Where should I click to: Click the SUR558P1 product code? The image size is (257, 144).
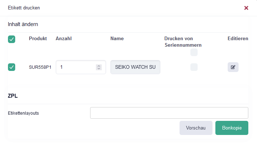(x=40, y=67)
